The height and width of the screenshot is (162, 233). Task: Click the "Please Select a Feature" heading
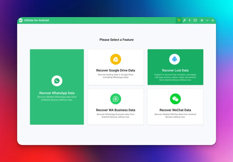(x=116, y=40)
